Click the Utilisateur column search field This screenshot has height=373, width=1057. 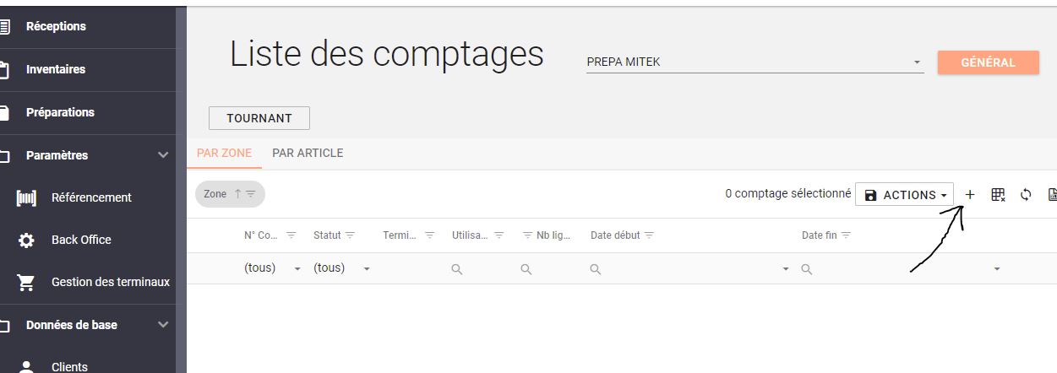point(476,269)
